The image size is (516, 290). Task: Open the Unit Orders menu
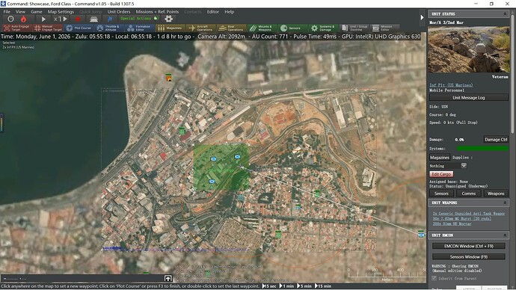[x=119, y=11]
